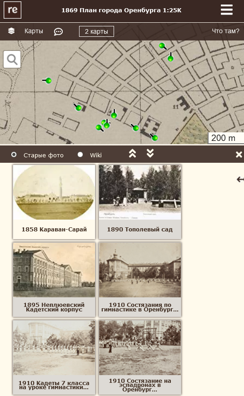
Task: Click the '200 m' scale indicator
Action: coord(225,138)
